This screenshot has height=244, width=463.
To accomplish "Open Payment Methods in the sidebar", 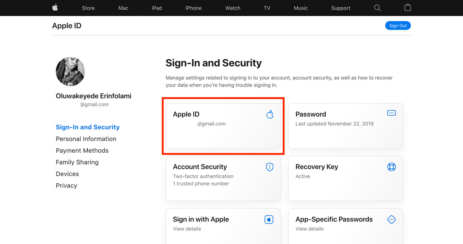I will tap(82, 150).
